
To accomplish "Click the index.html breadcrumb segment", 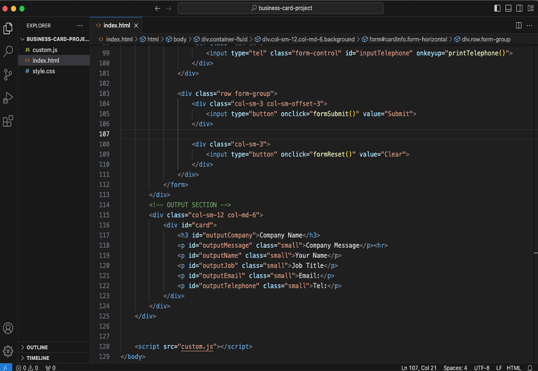I will coord(115,39).
